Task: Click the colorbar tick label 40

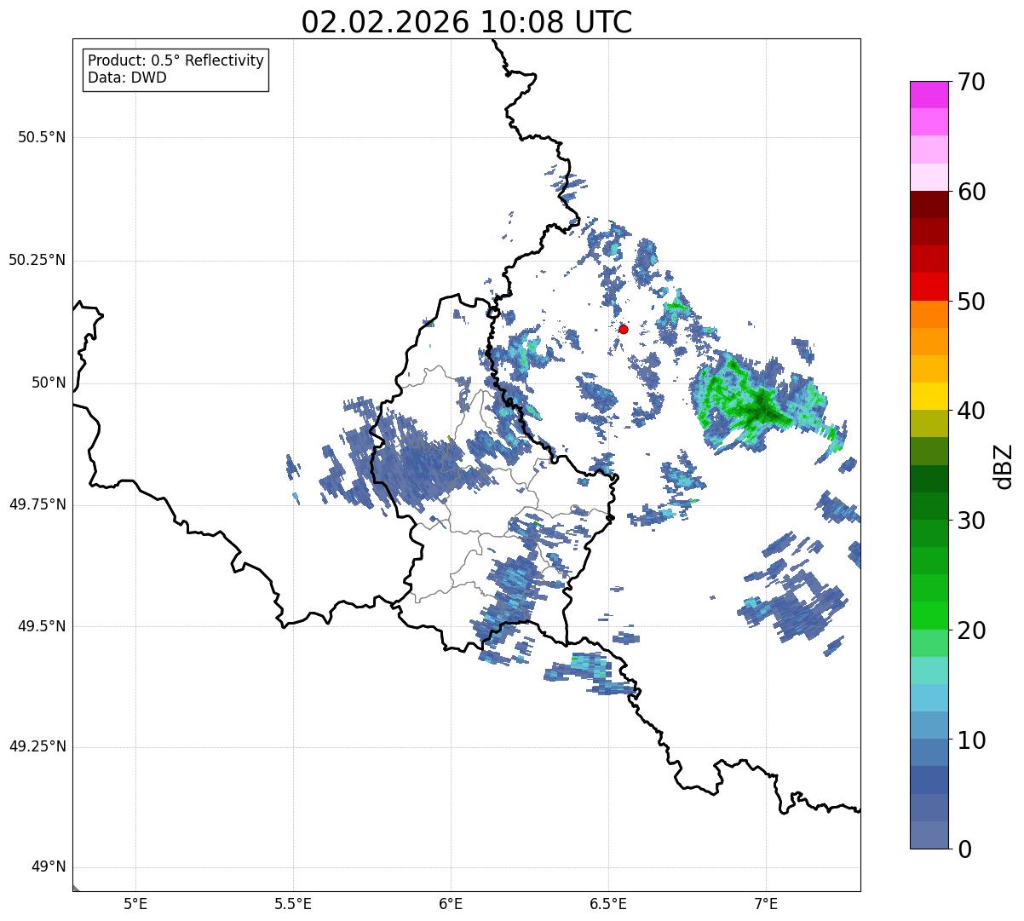Action: pyautogui.click(x=972, y=411)
